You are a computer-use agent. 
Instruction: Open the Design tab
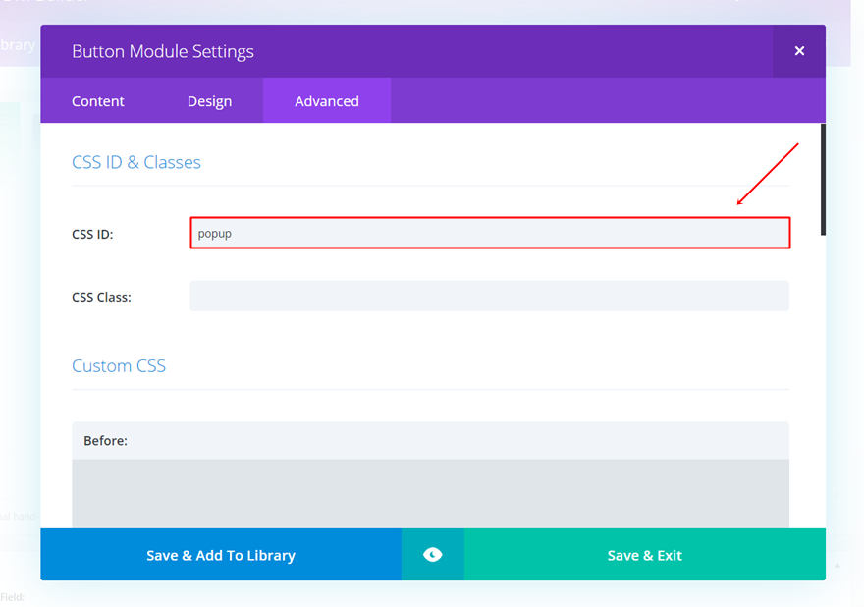pos(209,101)
